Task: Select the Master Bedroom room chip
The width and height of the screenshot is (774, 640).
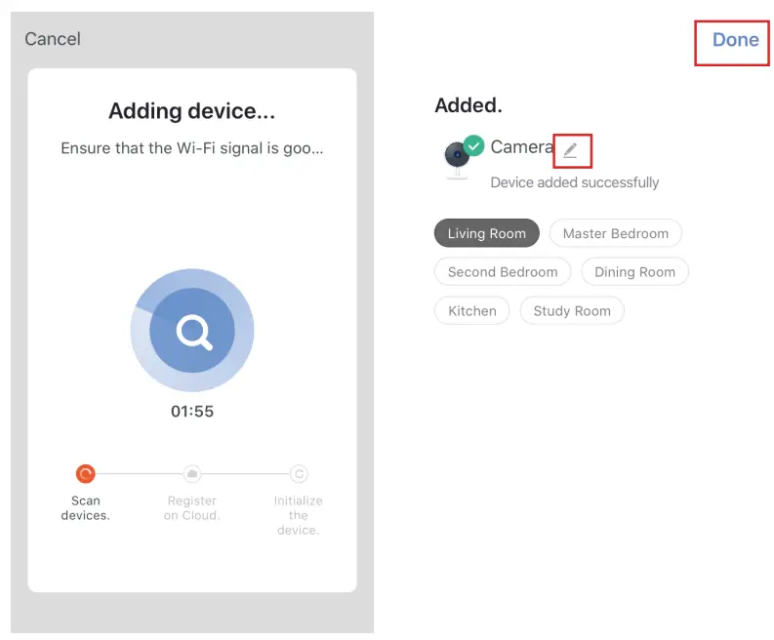Action: 616,233
